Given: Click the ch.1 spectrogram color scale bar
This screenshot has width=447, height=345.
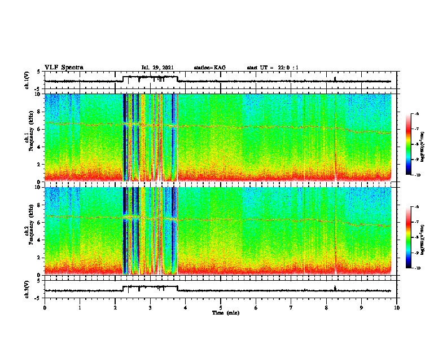Looking at the screenshot, I should point(409,144).
